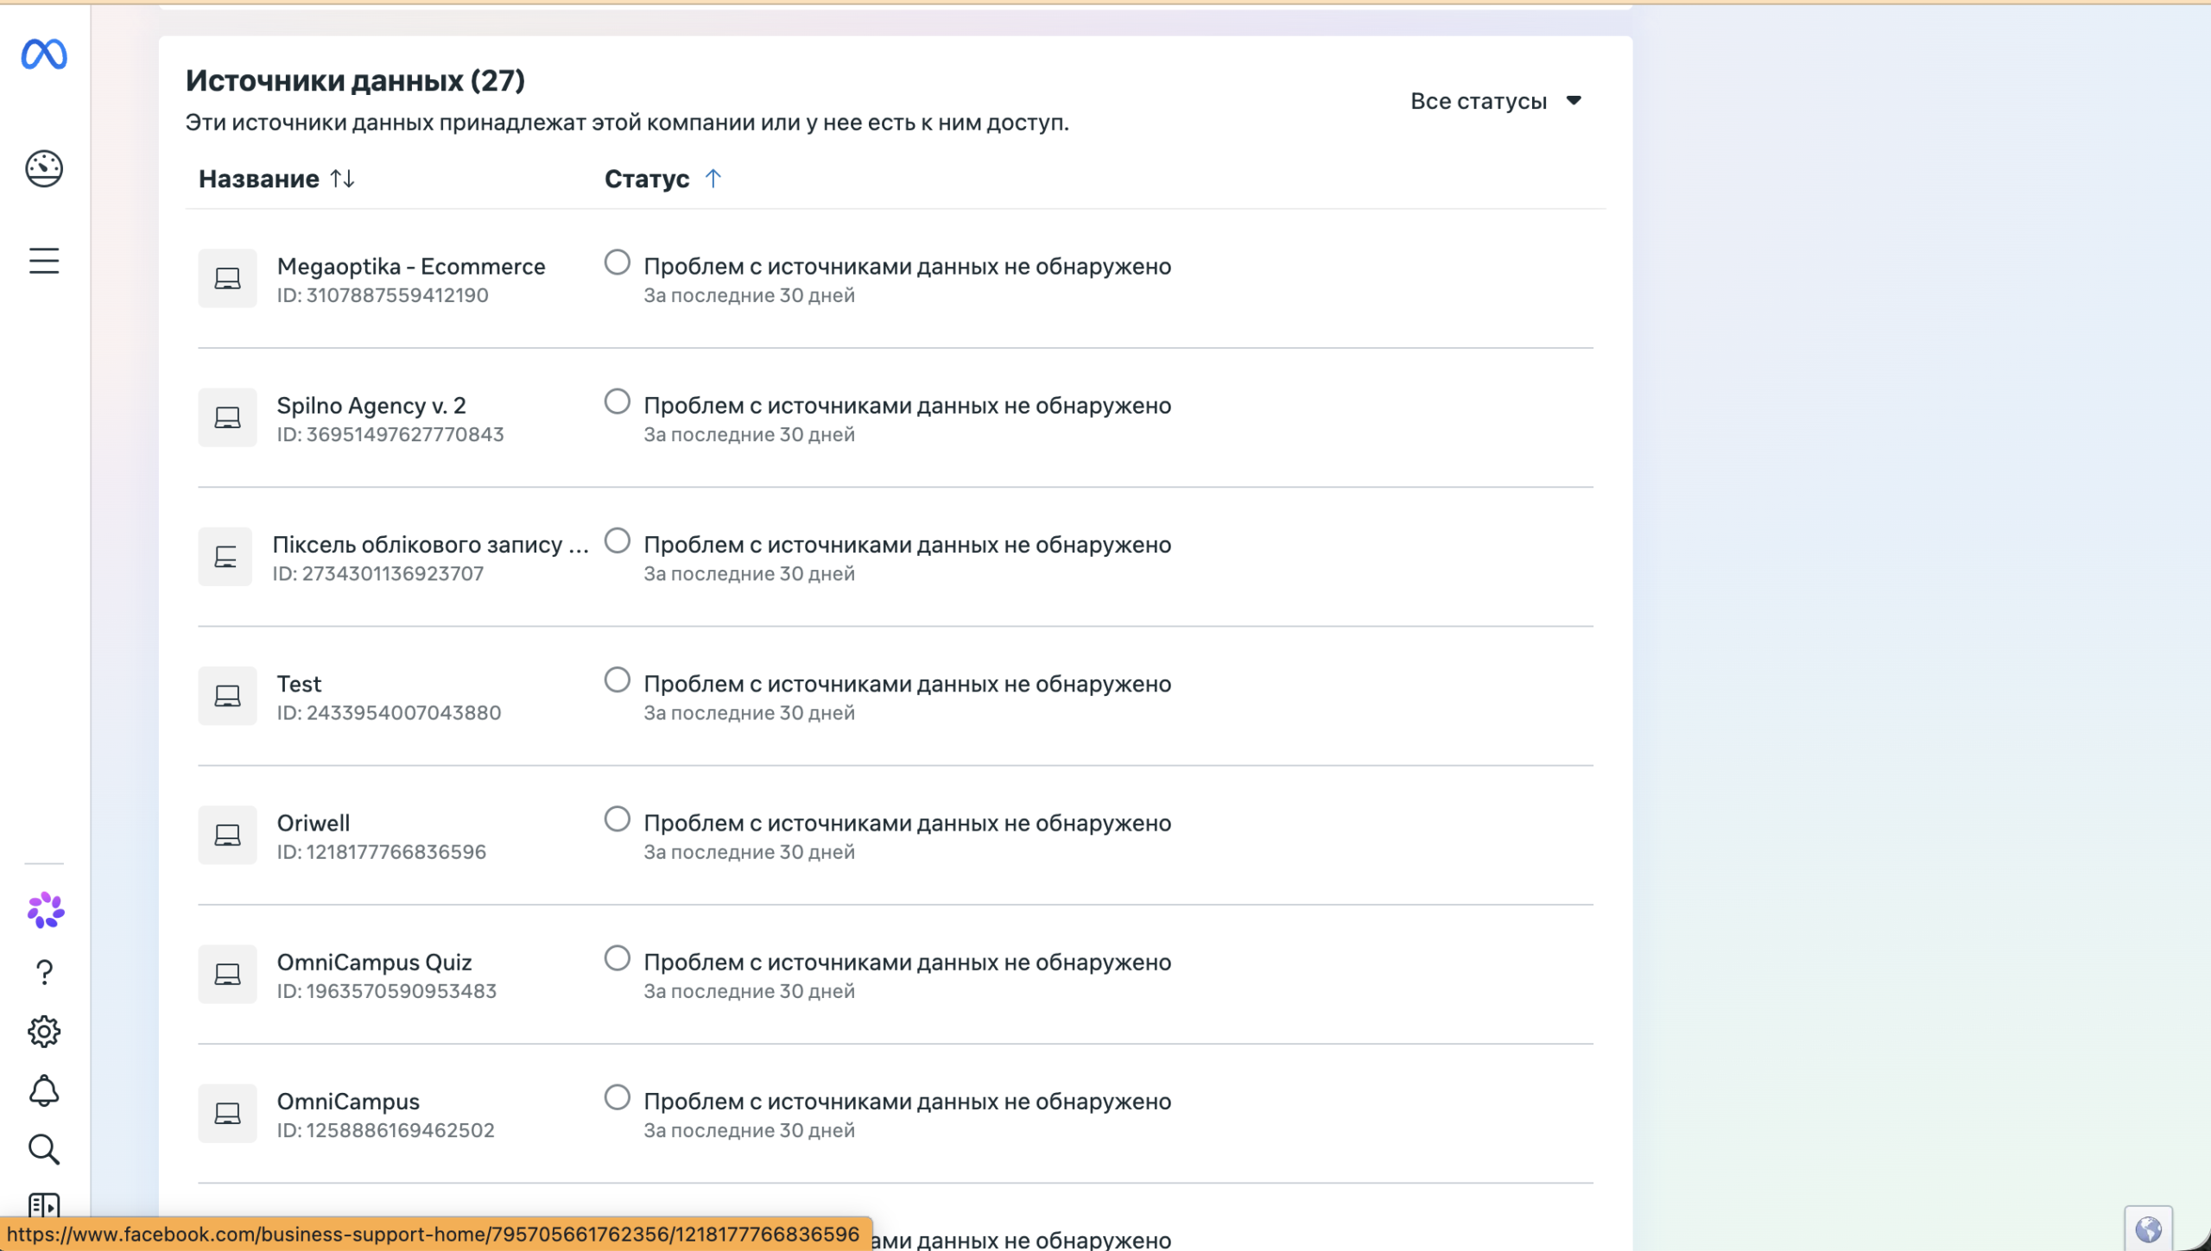This screenshot has width=2211, height=1251.
Task: Click the Название column header
Action: click(x=259, y=179)
